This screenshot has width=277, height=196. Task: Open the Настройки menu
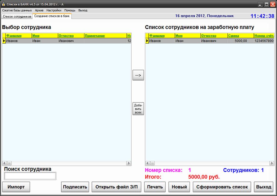tap(54, 10)
